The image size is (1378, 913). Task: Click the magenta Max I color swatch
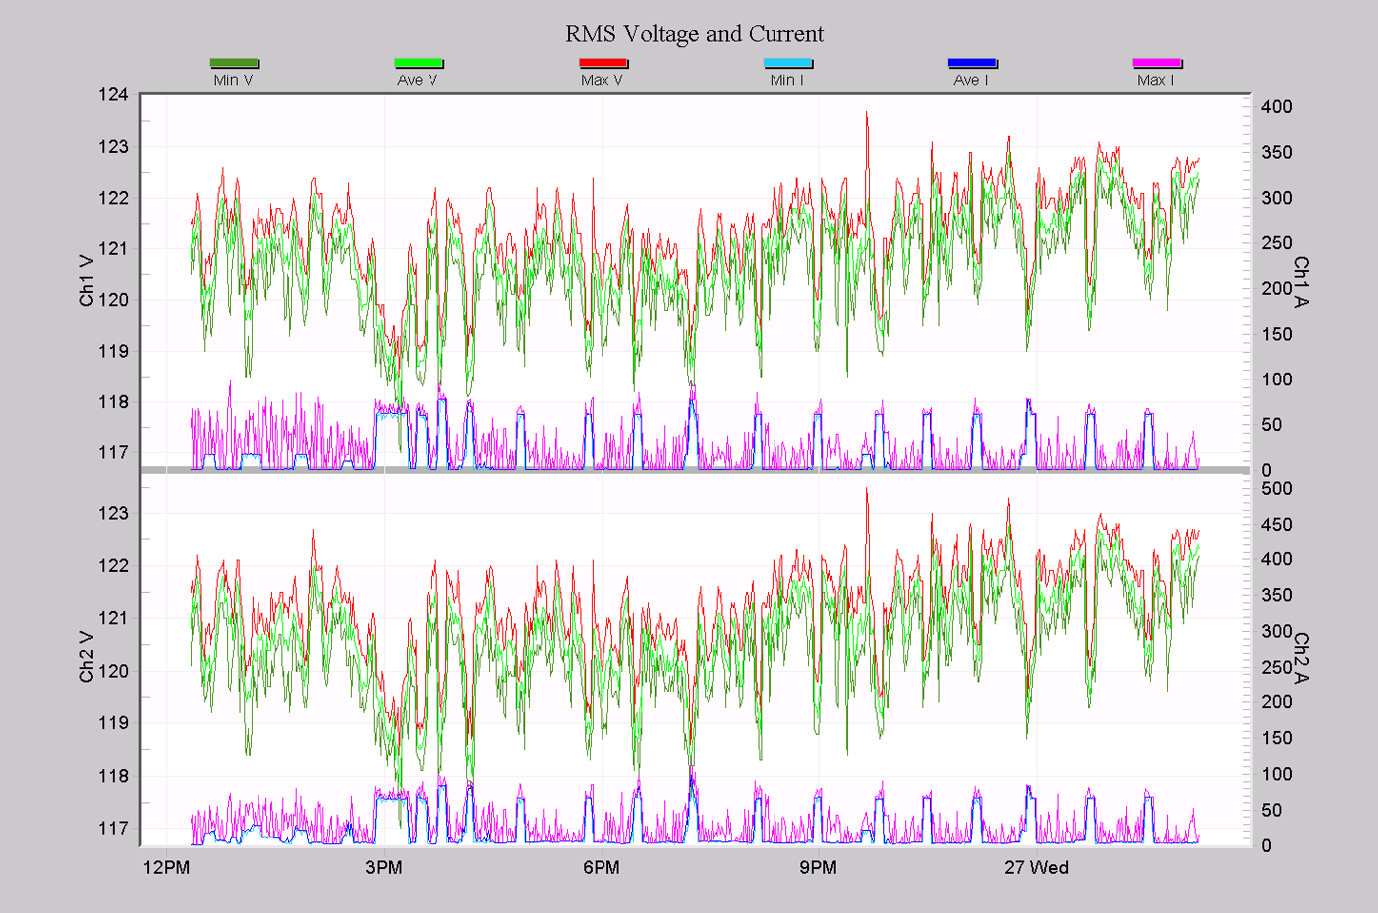point(1155,63)
